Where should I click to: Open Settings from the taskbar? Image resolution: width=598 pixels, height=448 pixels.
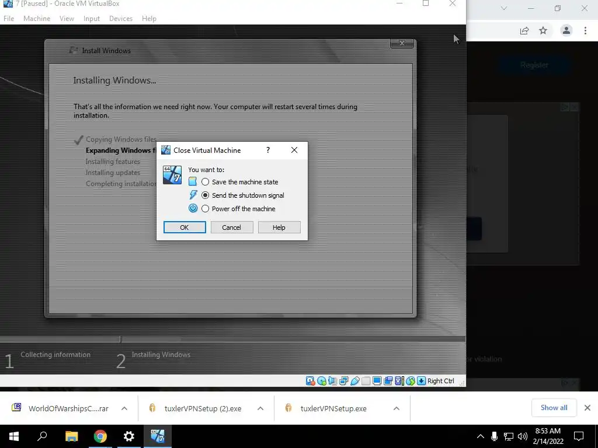point(129,436)
